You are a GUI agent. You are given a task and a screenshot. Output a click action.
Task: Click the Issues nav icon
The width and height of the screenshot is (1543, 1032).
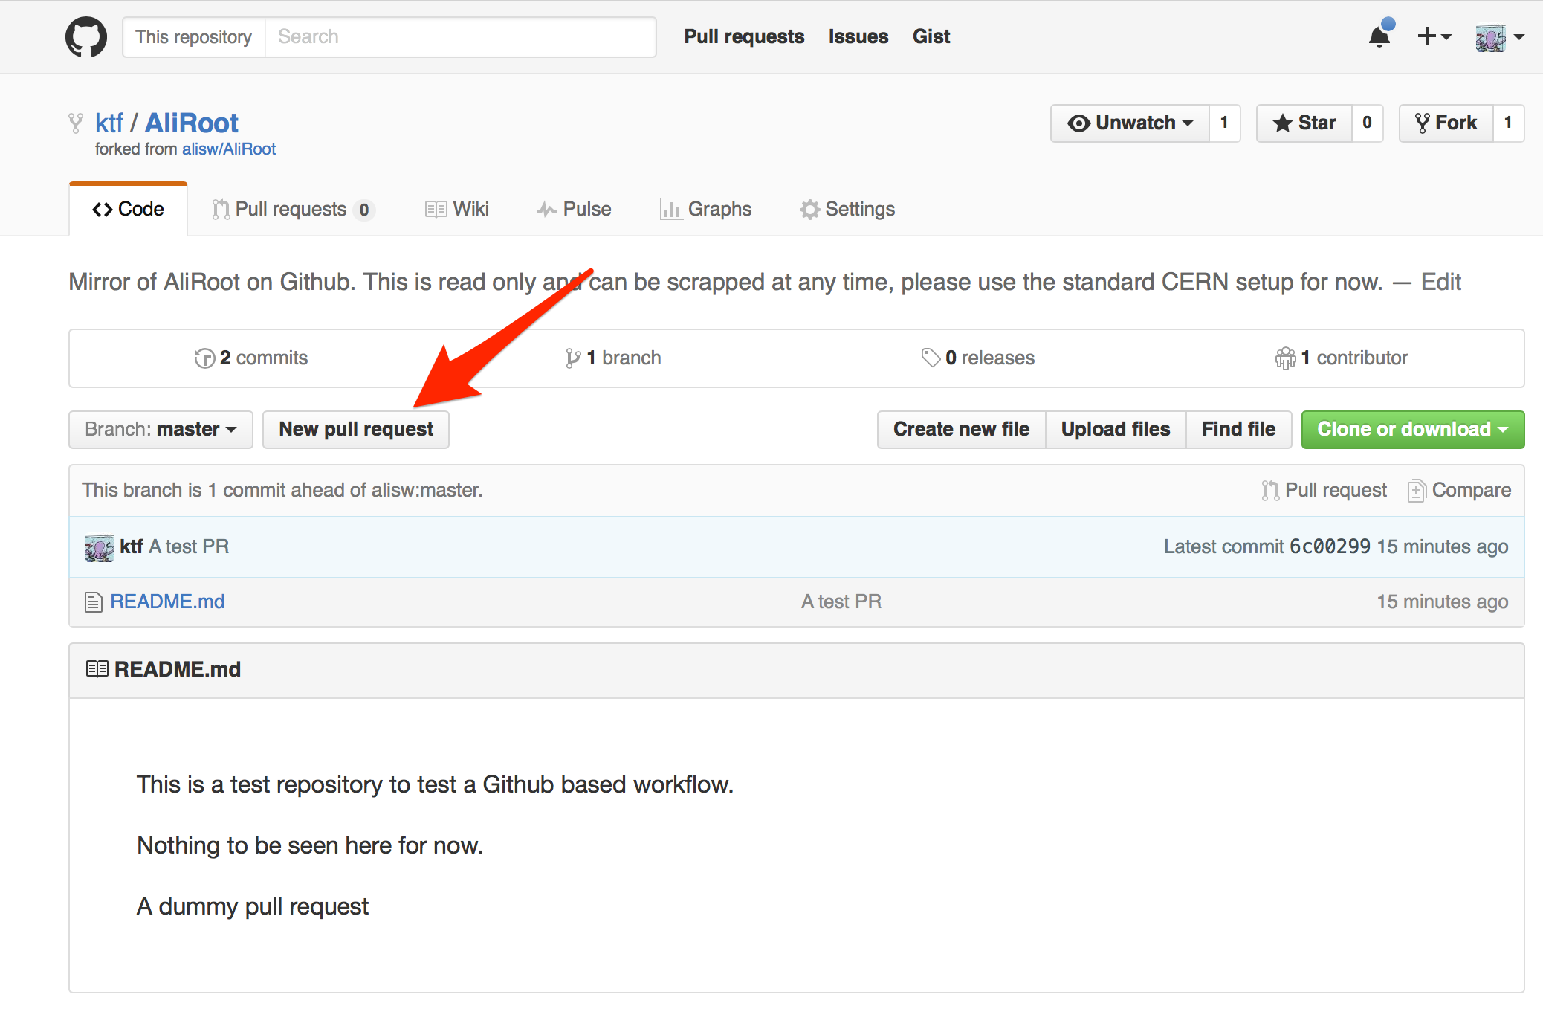[857, 36]
